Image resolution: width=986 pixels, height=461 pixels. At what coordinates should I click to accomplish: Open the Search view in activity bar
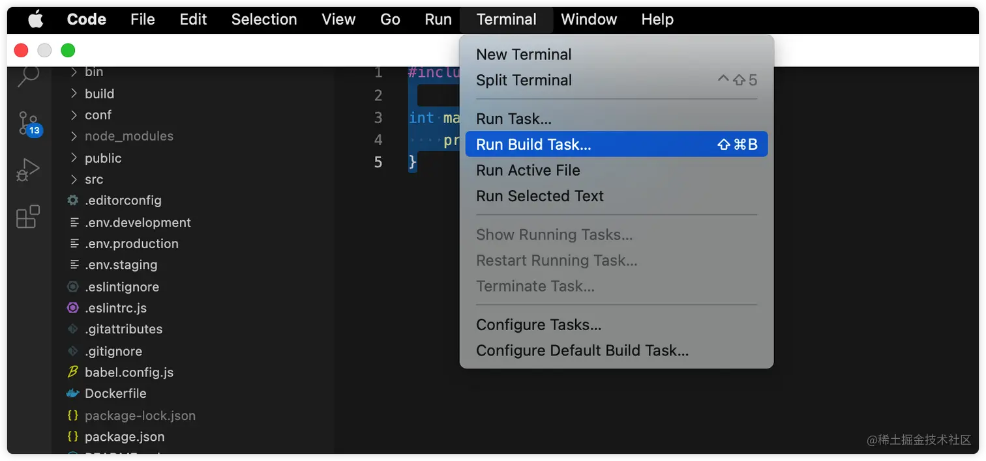pos(28,75)
